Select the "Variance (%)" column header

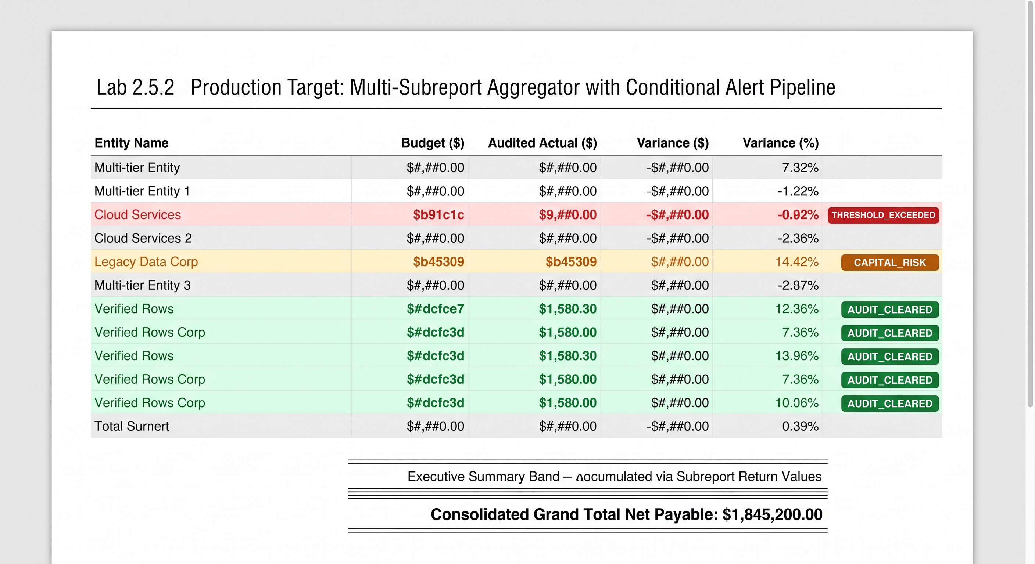[781, 143]
